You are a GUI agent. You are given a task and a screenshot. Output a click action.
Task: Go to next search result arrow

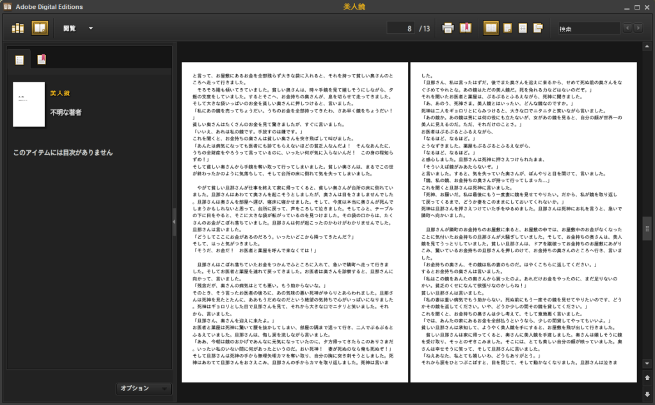tap(638, 28)
